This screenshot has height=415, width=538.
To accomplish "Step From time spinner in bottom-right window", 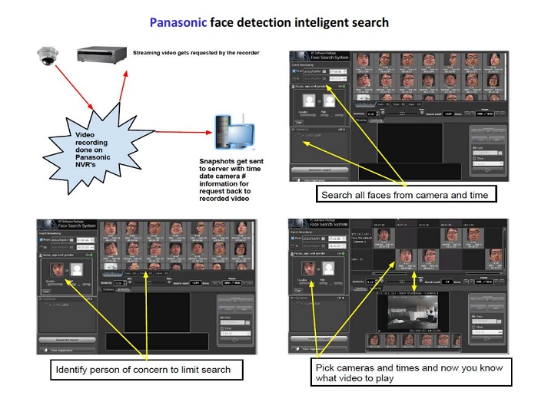I will [345, 239].
